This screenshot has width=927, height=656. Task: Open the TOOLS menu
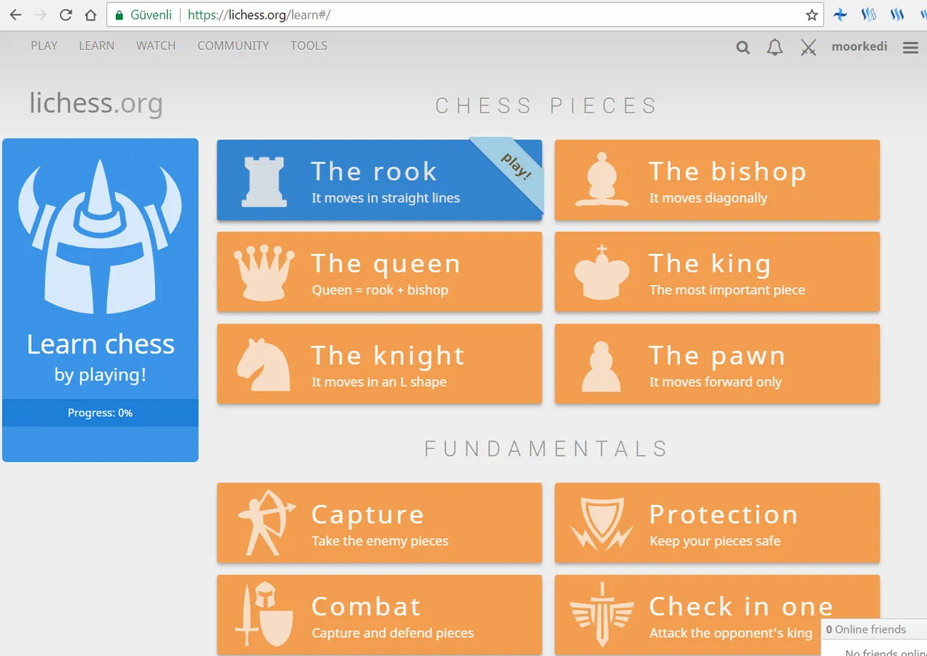pyautogui.click(x=309, y=46)
